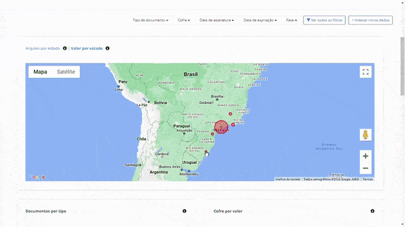
Task: Click the Google logo on map
Action: pyautogui.click(x=36, y=177)
